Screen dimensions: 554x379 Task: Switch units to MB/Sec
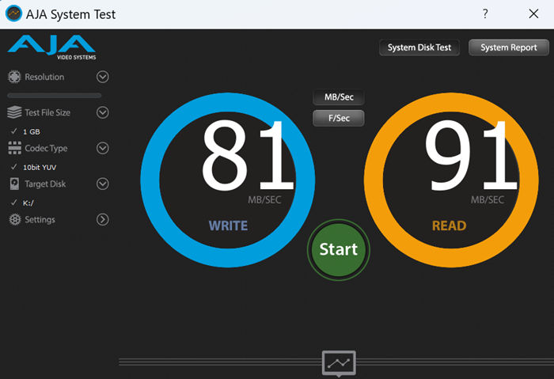339,97
